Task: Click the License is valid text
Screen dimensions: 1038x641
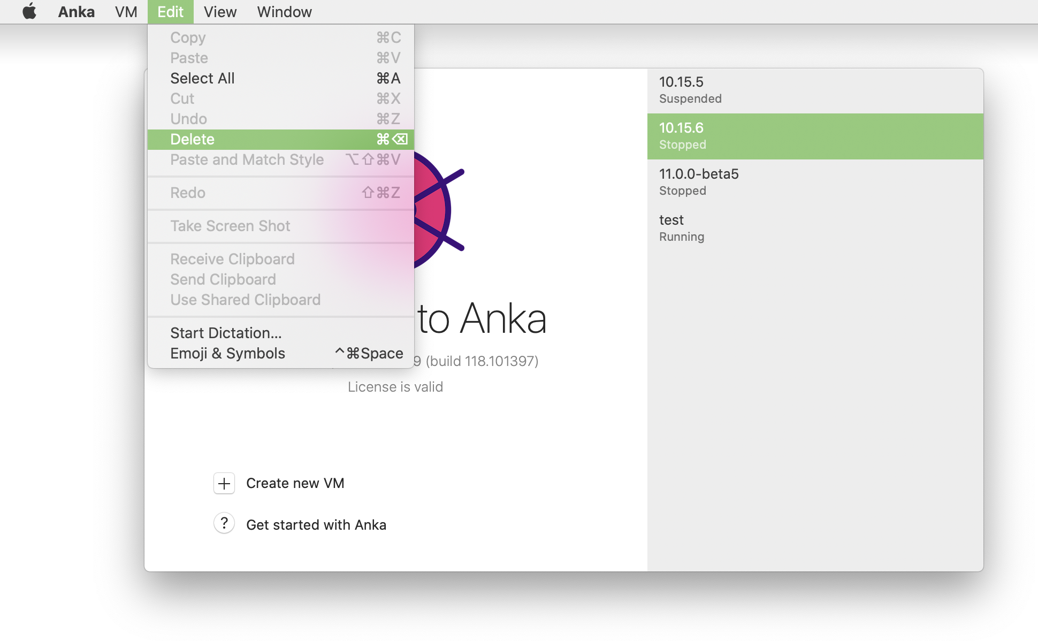Action: [395, 387]
